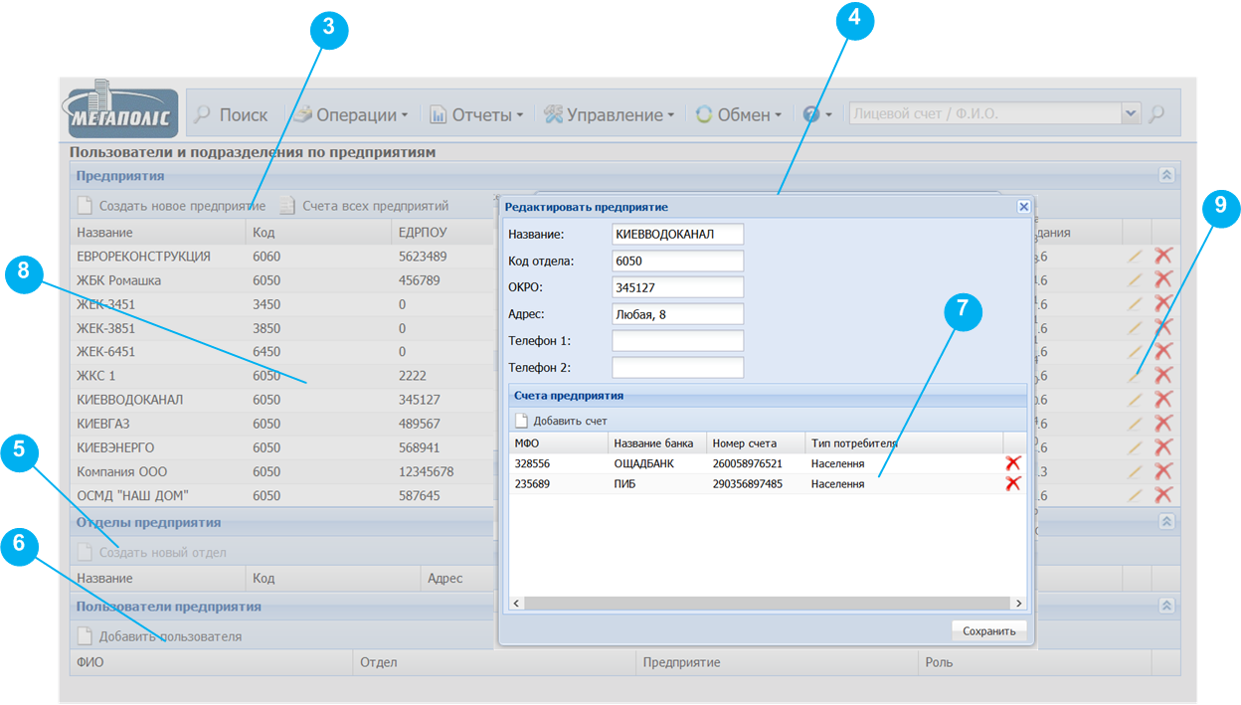Sort the users table by Роль column

1037,662
